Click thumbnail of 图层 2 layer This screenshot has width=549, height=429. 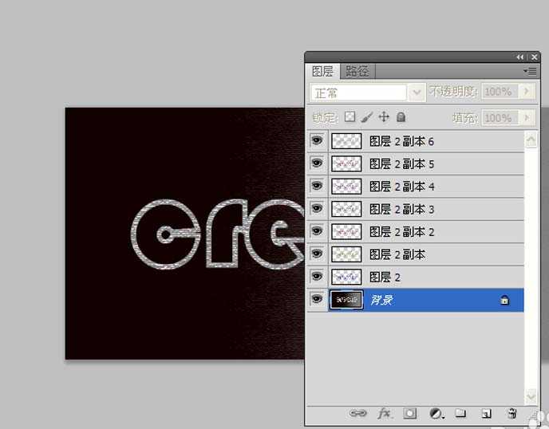(x=346, y=277)
